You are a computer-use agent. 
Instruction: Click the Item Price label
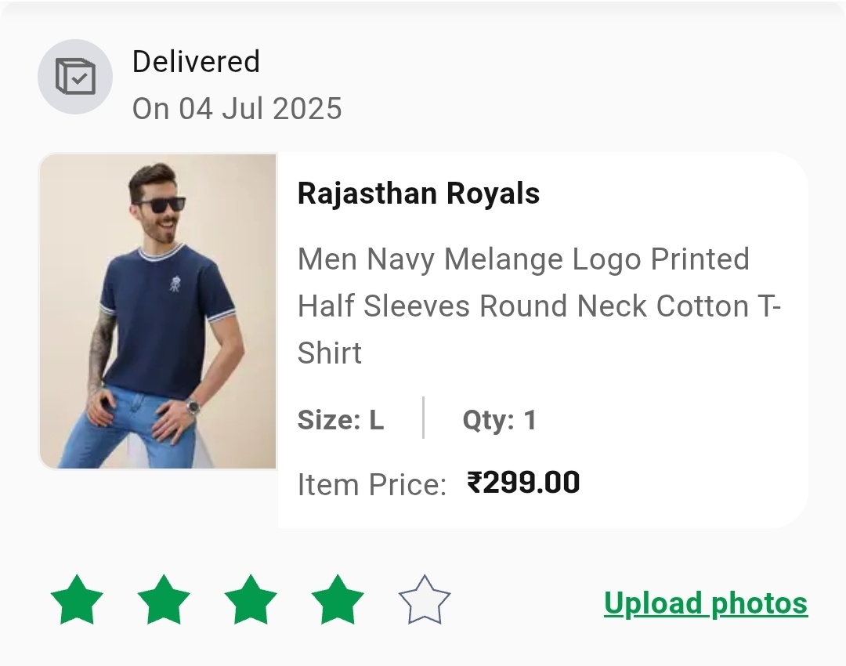click(x=372, y=484)
